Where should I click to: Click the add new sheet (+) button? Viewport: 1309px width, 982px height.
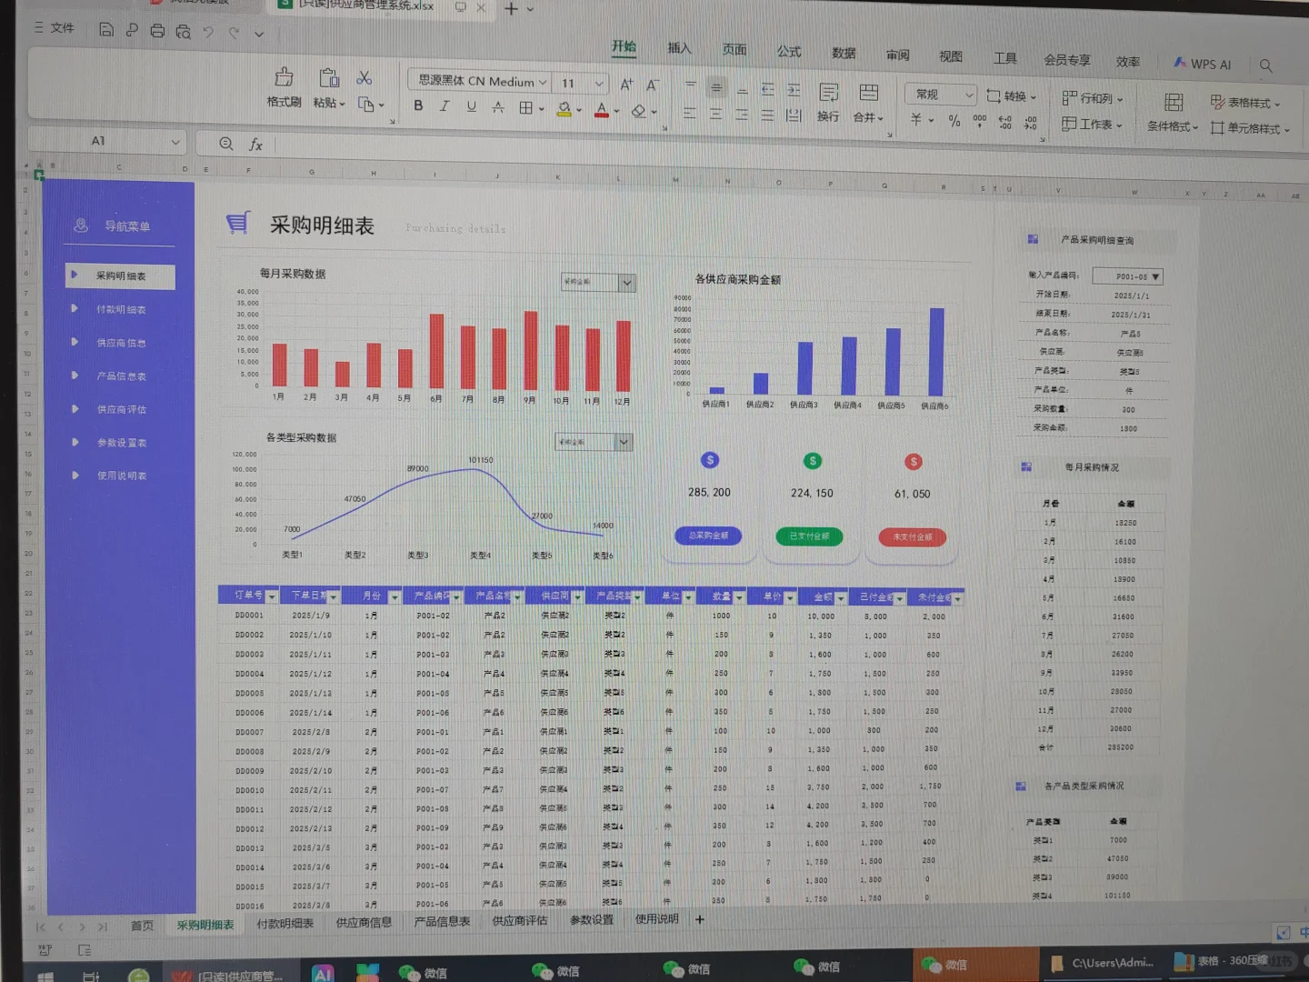click(x=699, y=920)
